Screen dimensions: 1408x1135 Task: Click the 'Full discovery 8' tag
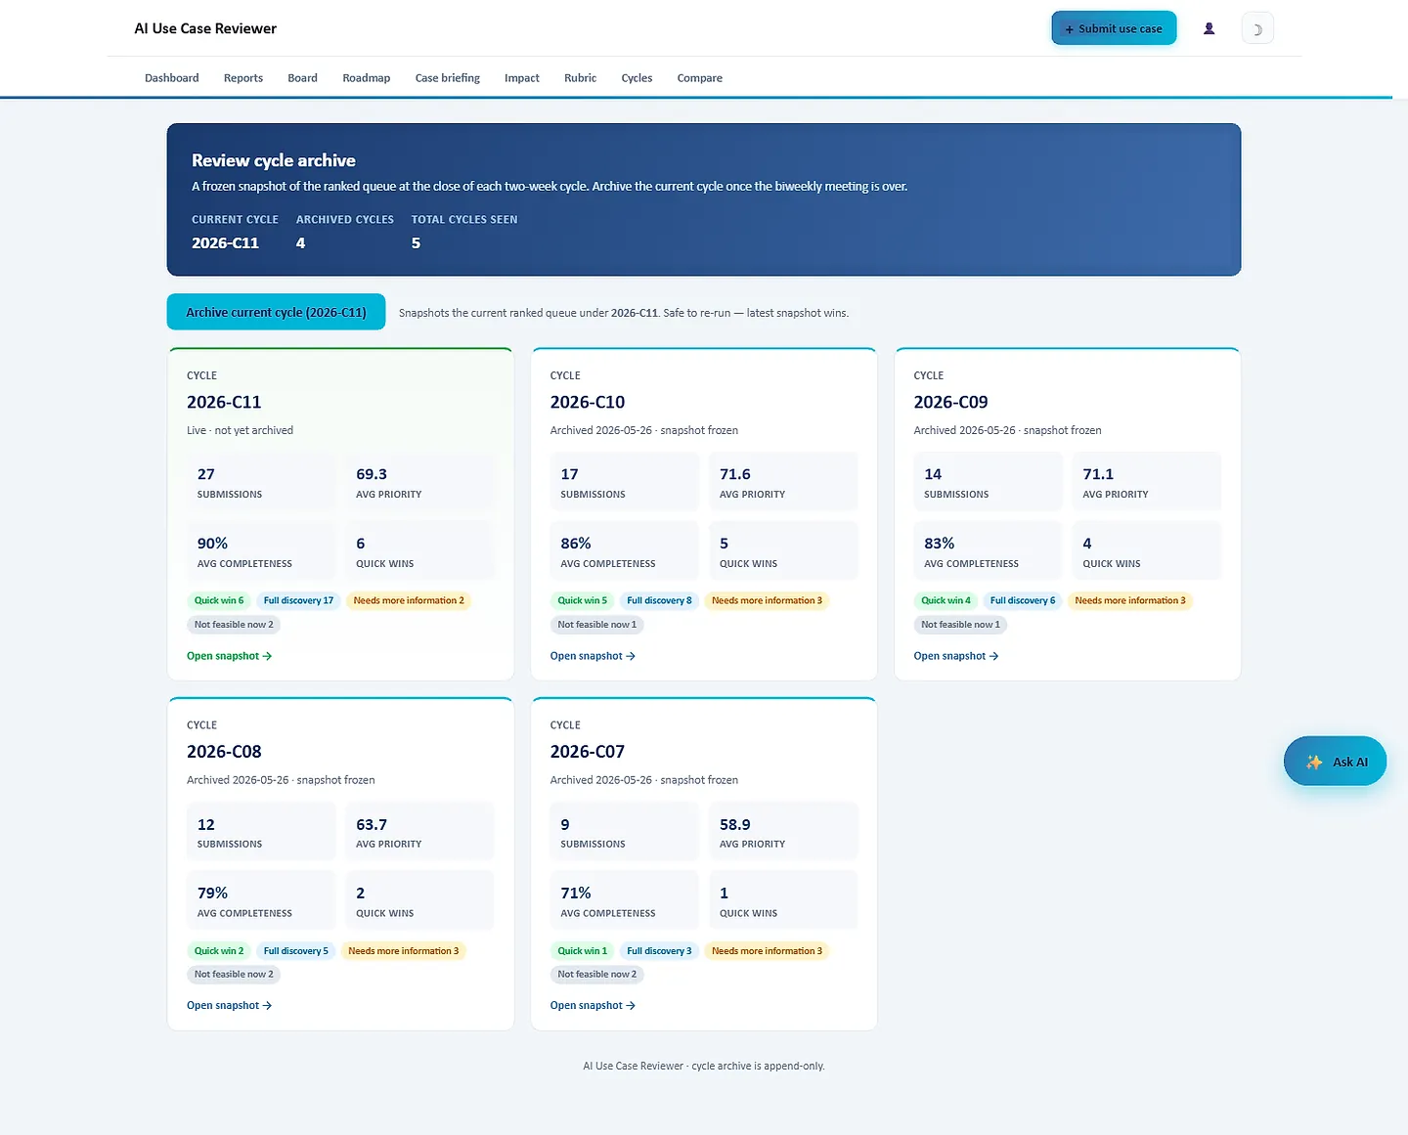659,600
